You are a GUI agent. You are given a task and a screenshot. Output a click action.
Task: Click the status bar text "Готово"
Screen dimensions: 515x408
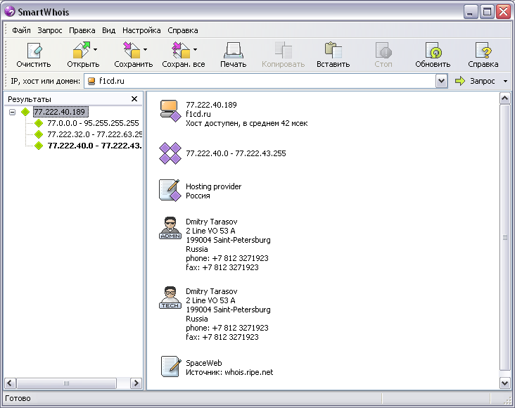(18, 398)
